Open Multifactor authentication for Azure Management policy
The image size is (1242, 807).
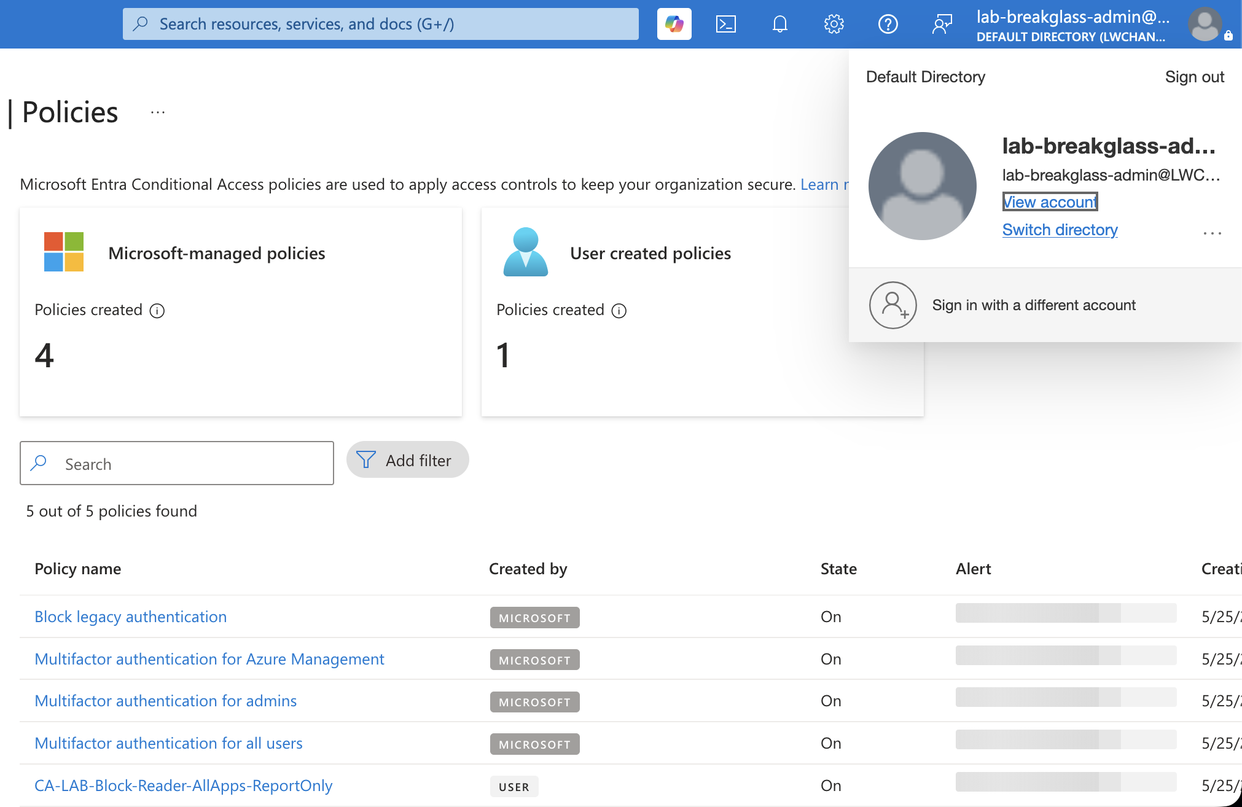point(209,659)
